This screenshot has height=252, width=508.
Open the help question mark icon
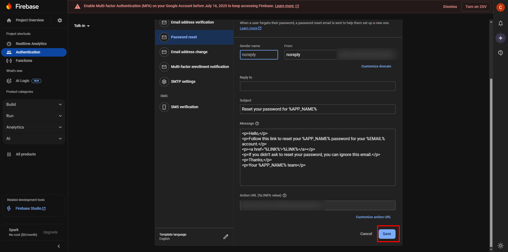coord(501,53)
